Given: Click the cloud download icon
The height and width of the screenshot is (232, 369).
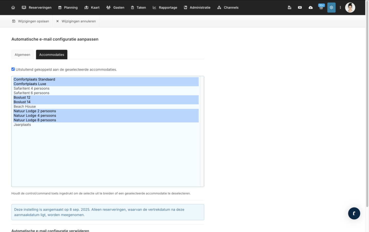Looking at the screenshot, I should click(x=311, y=7).
